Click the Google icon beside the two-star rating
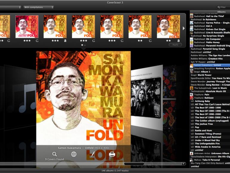The image size is (230, 173). click(150, 41)
